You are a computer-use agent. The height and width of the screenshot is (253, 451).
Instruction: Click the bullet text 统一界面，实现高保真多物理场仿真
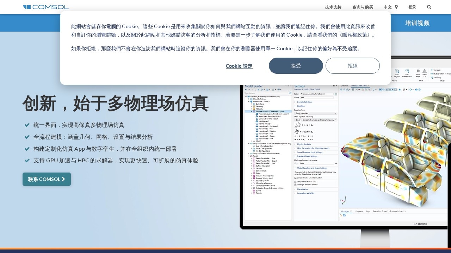(x=79, y=125)
